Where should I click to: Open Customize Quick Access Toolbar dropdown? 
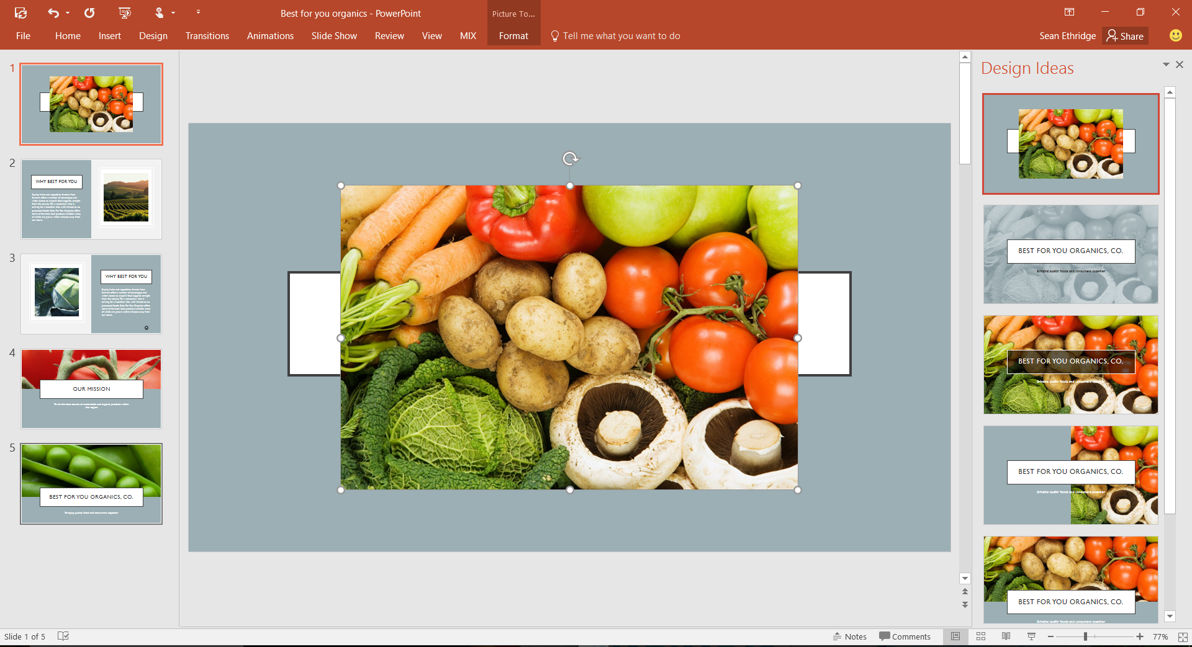198,12
